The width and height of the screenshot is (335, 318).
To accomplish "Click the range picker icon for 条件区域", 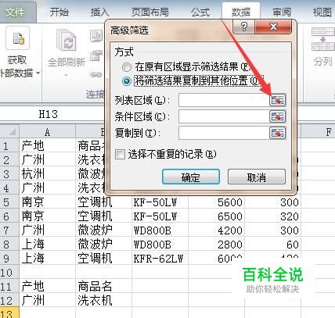I will 278,116.
